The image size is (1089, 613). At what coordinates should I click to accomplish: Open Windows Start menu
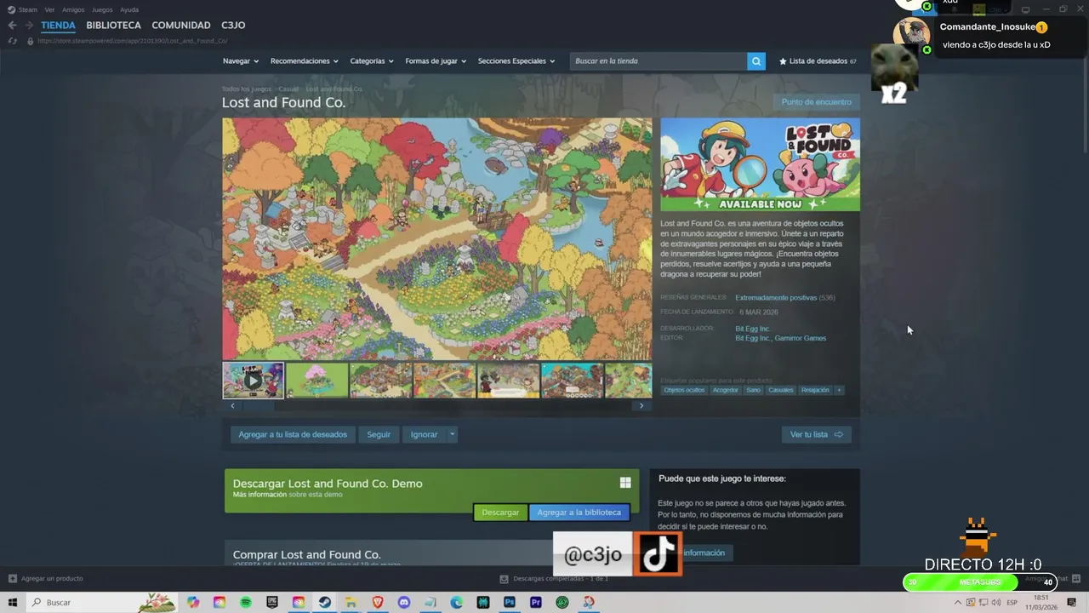13,602
